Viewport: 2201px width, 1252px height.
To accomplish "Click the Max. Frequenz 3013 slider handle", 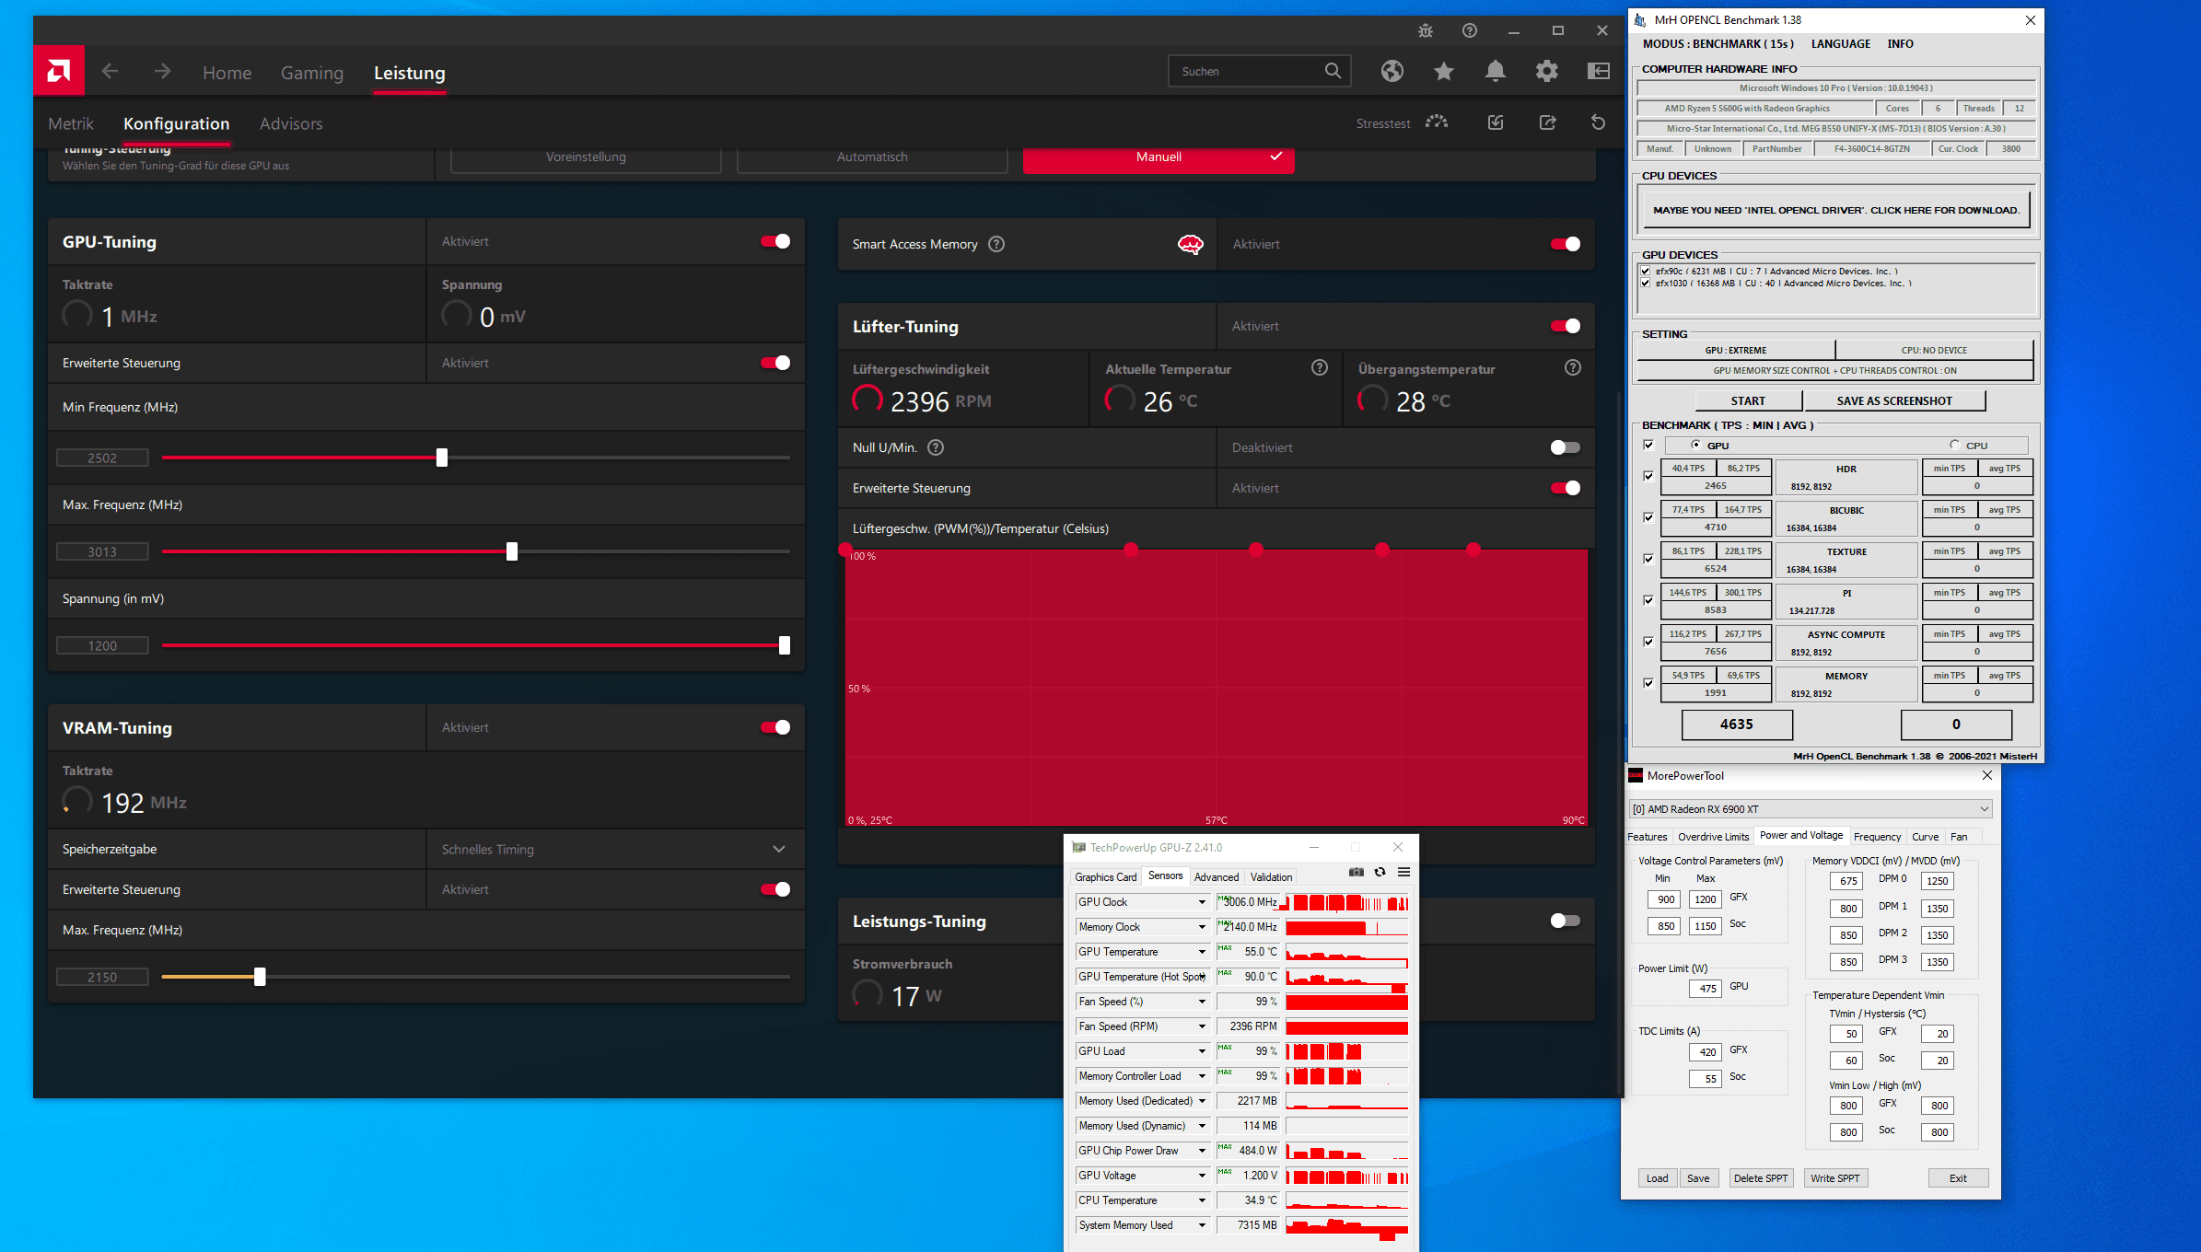I will point(512,551).
